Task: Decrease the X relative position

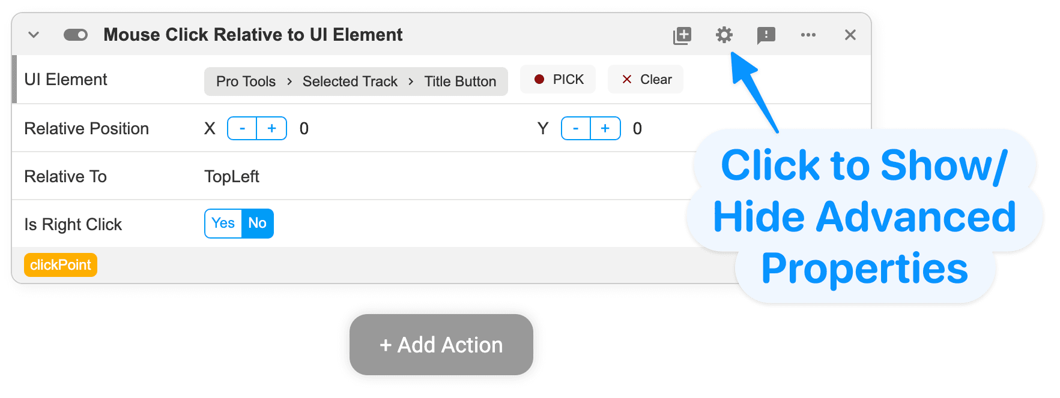Action: (242, 128)
